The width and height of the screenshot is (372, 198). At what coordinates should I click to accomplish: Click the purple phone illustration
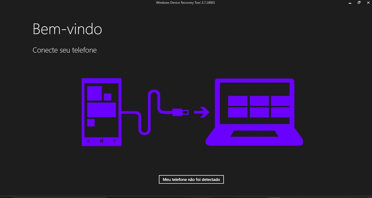pos(102,112)
